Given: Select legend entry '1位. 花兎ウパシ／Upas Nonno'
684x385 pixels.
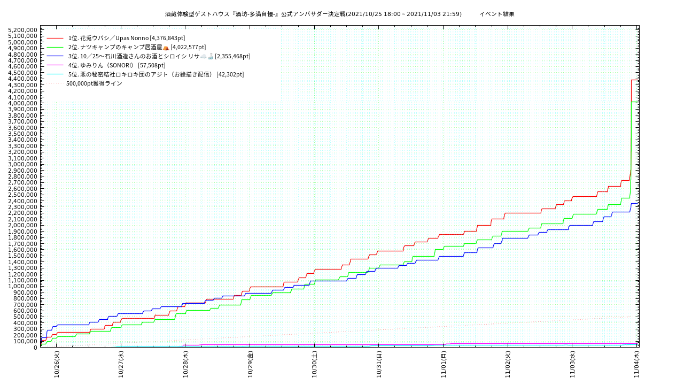Looking at the screenshot, I should tap(127, 38).
